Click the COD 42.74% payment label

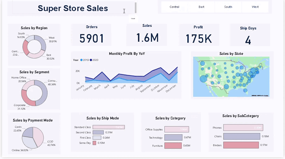click(51, 143)
